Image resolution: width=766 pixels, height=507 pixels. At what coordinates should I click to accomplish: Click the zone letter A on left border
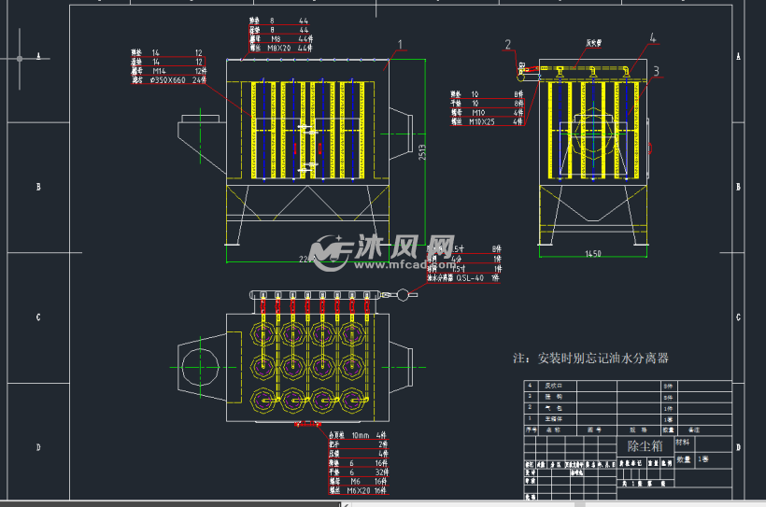point(38,56)
